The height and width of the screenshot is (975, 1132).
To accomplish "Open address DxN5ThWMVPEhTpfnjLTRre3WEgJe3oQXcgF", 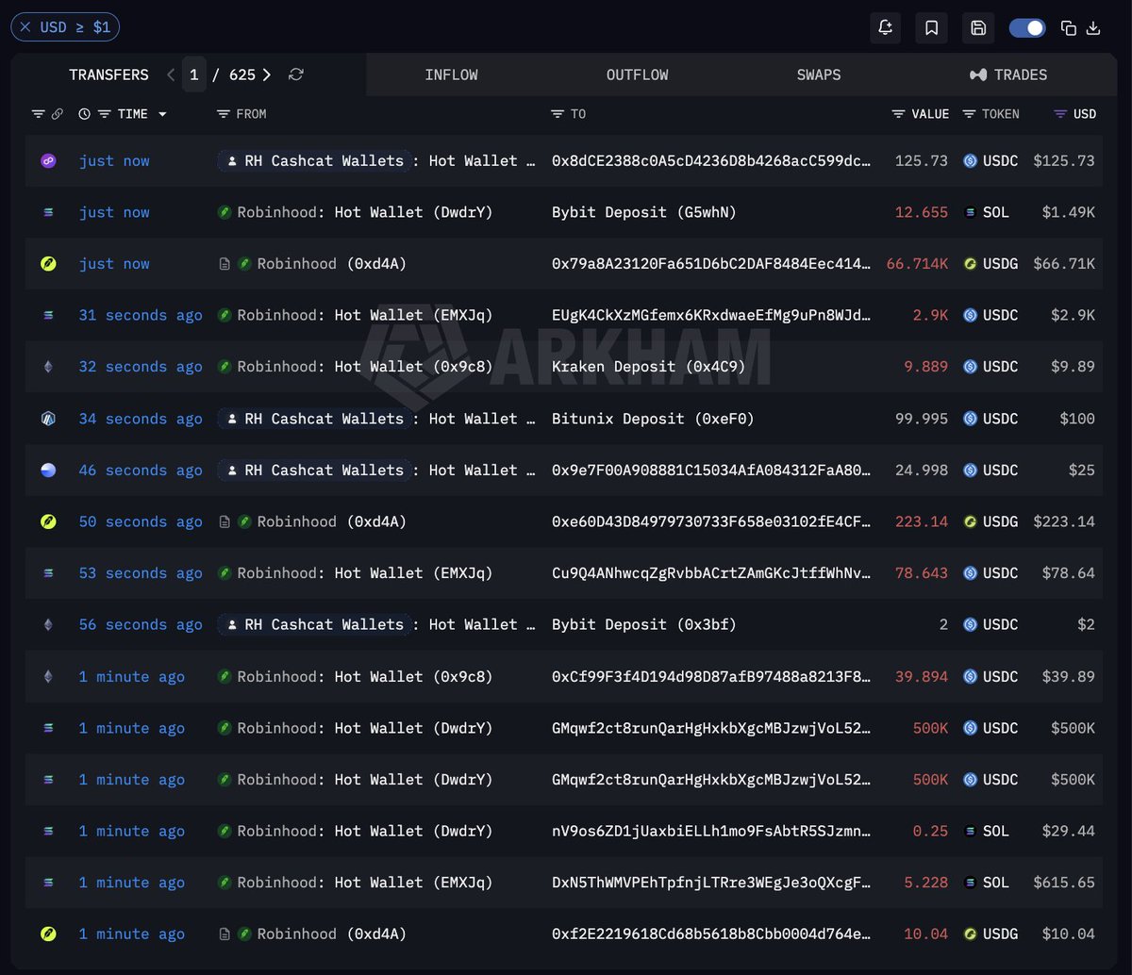I will click(711, 883).
